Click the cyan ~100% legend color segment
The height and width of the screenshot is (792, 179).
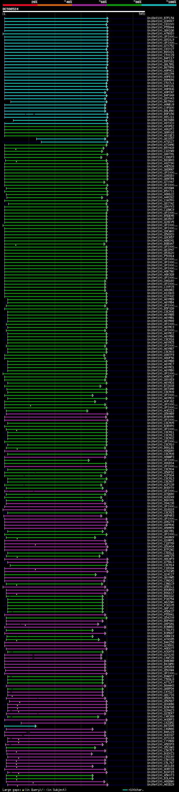pos(159,5)
